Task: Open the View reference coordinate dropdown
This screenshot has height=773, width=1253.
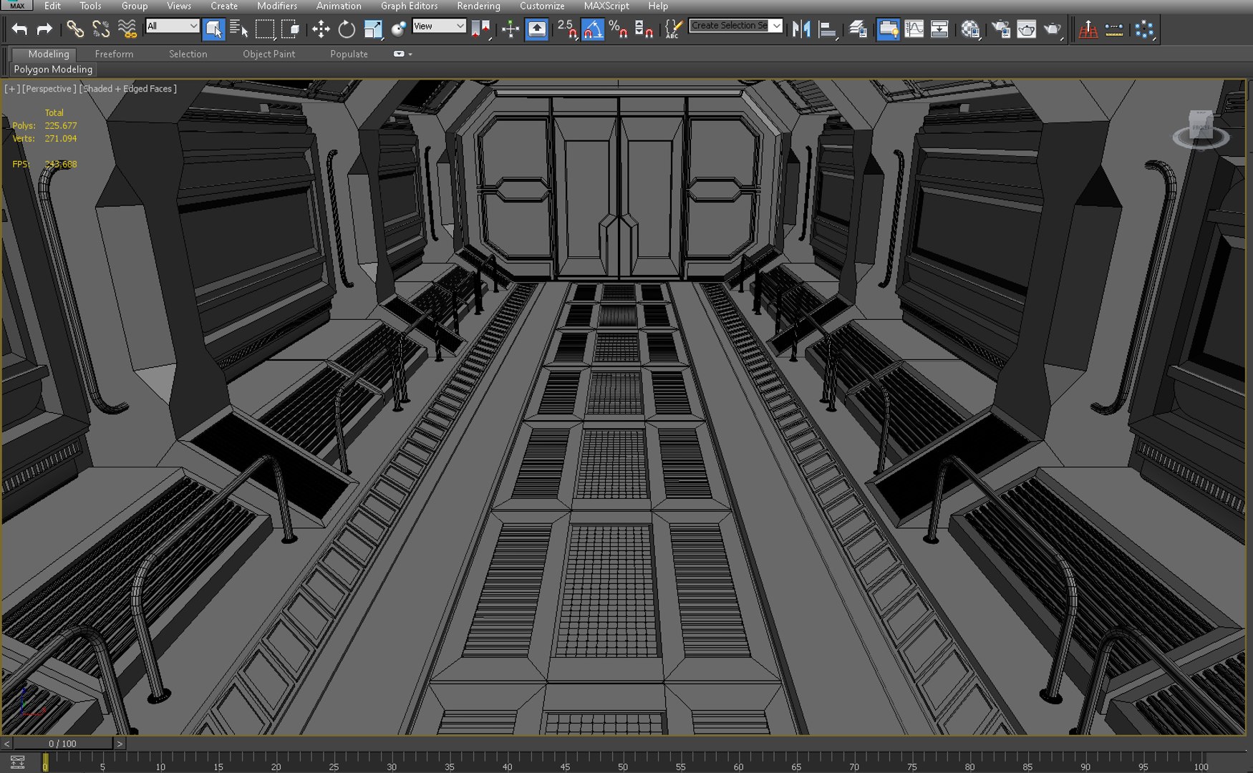Action: pos(439,26)
